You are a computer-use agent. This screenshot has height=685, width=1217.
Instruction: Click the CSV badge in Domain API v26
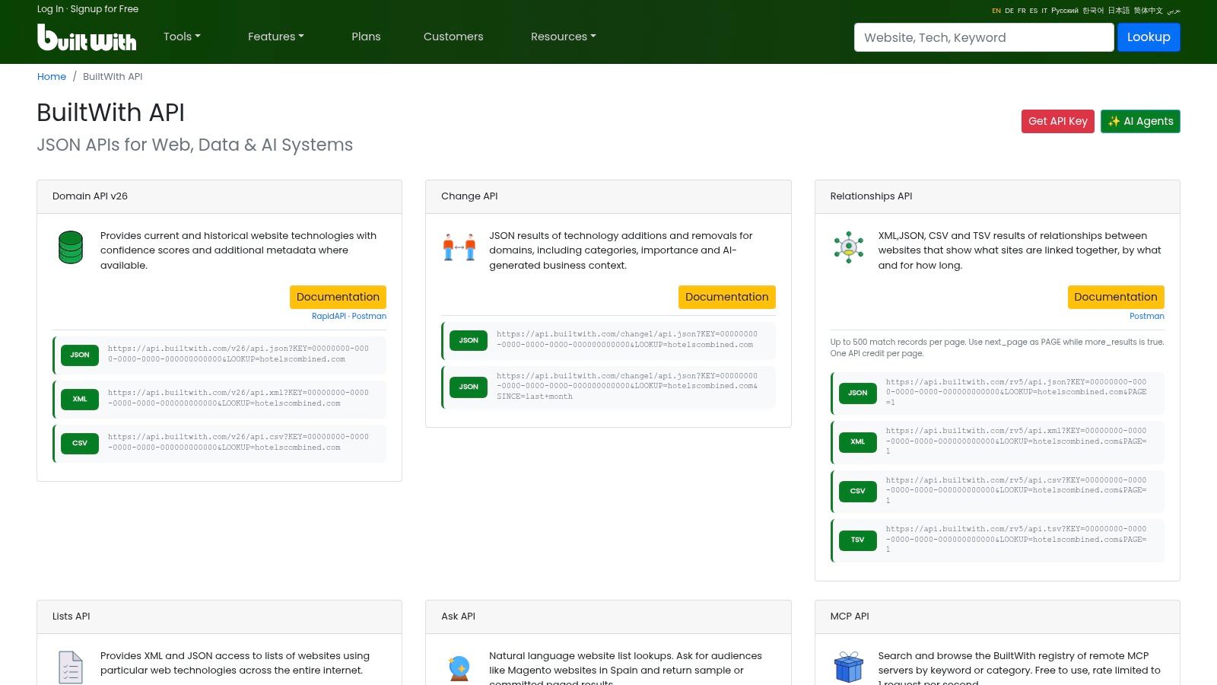pos(80,443)
